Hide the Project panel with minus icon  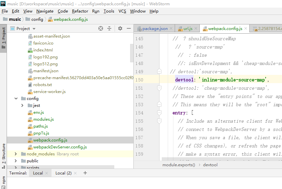pos(129,28)
